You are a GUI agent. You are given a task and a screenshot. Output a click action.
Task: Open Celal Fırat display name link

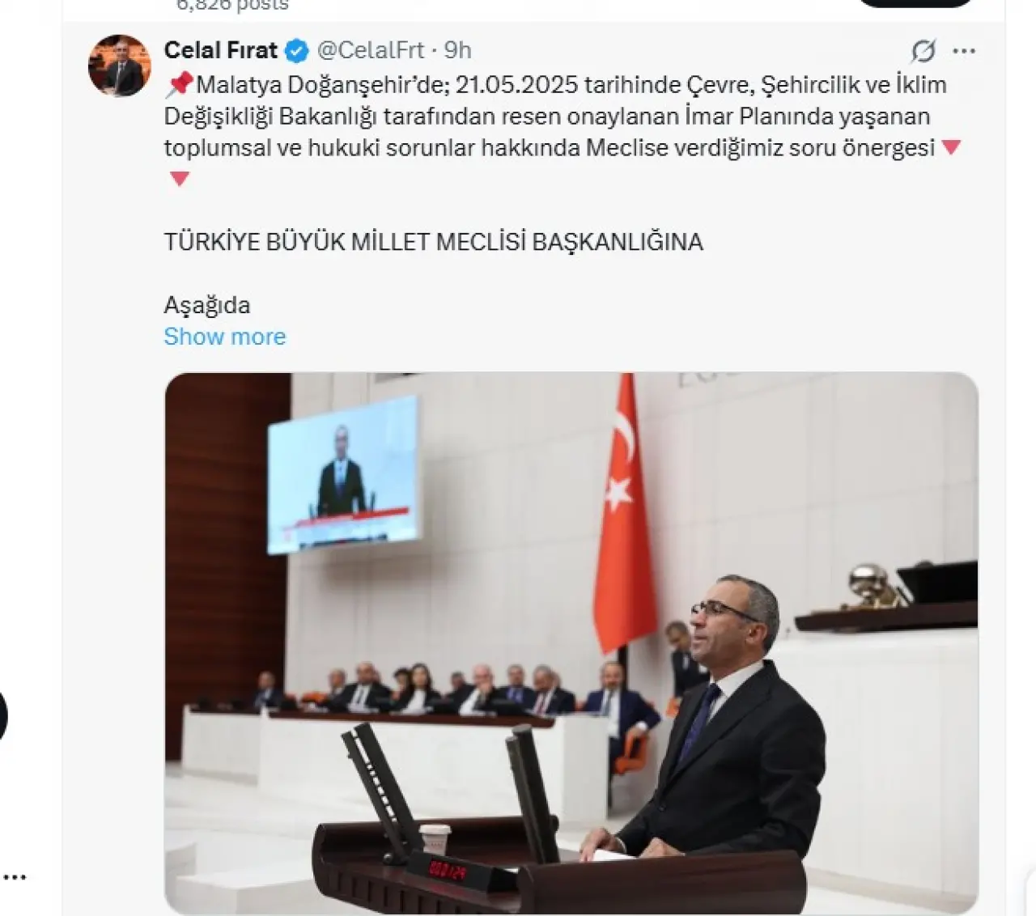point(221,50)
